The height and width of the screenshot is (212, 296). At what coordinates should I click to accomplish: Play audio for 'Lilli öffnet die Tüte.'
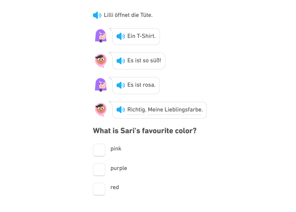[97, 15]
